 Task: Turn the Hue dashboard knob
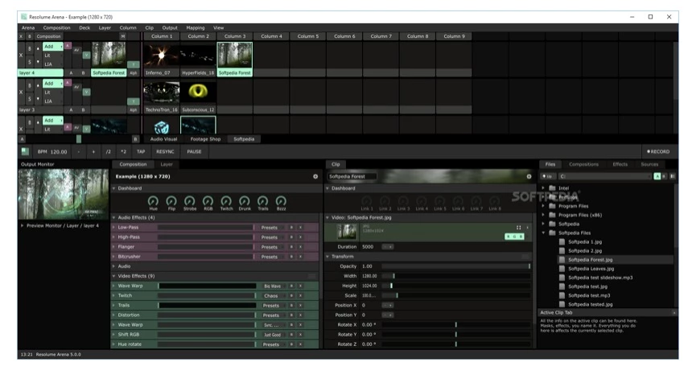tap(153, 201)
